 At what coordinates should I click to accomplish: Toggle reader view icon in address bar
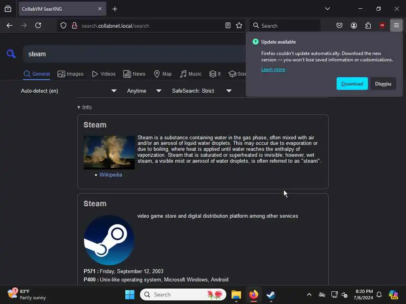(x=228, y=25)
